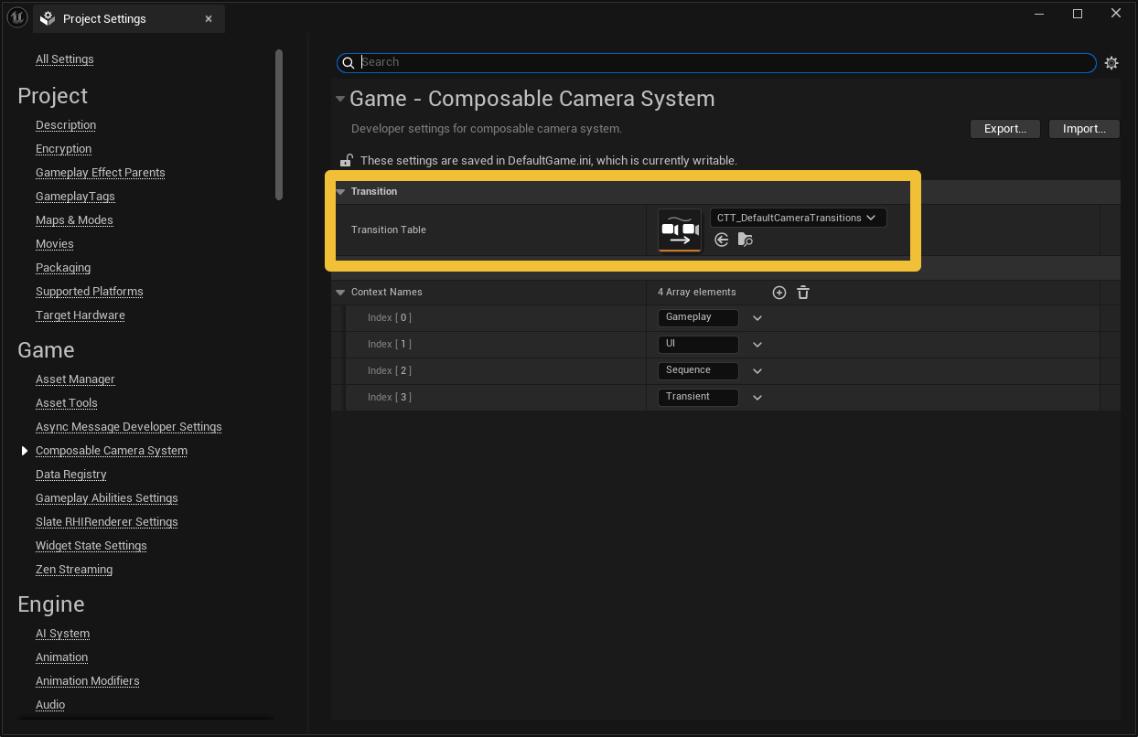Click the lock icon next to DefaultGame.ini message
This screenshot has height=737, width=1138.
[x=347, y=160]
